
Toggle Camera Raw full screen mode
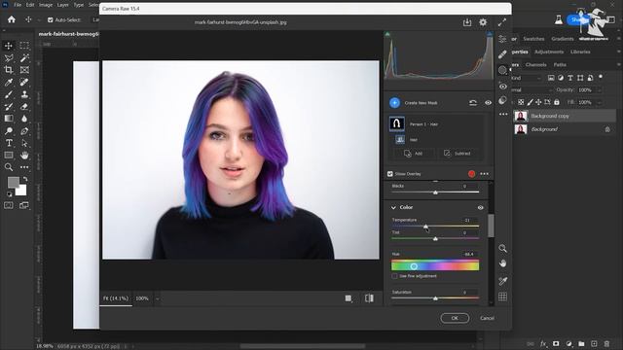click(x=502, y=22)
